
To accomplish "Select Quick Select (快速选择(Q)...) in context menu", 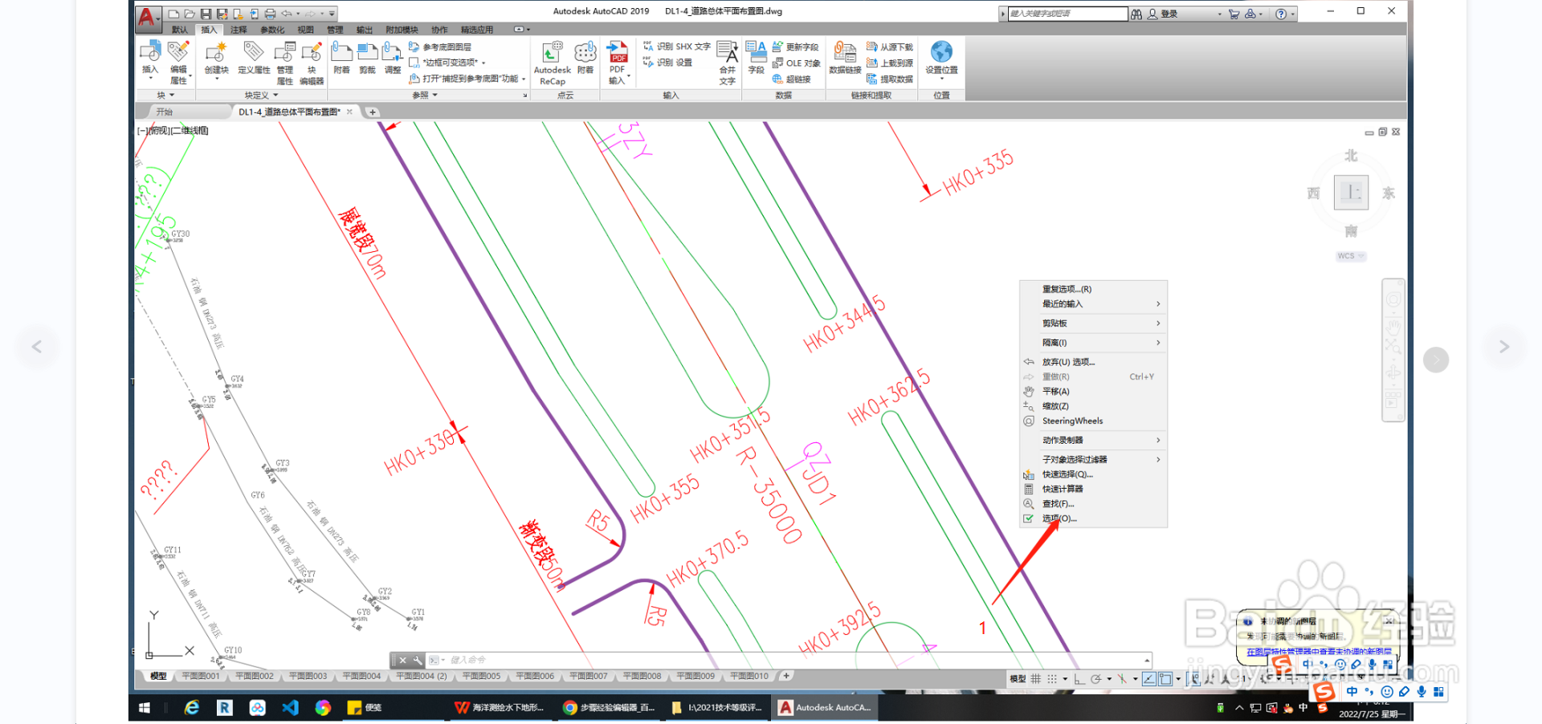I will [x=1093, y=474].
